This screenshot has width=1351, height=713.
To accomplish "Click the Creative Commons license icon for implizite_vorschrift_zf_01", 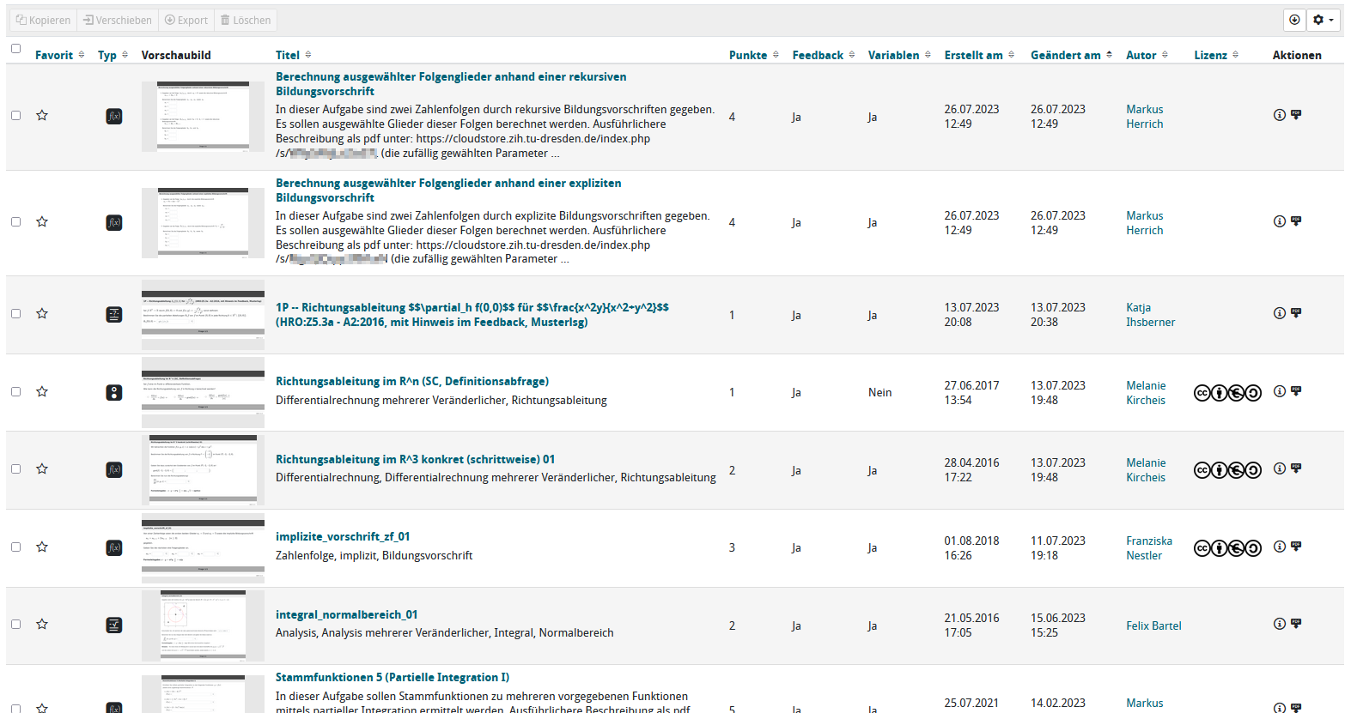I will click(1227, 548).
